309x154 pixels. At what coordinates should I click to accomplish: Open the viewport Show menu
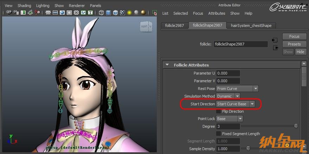pyautogui.click(x=59, y=6)
